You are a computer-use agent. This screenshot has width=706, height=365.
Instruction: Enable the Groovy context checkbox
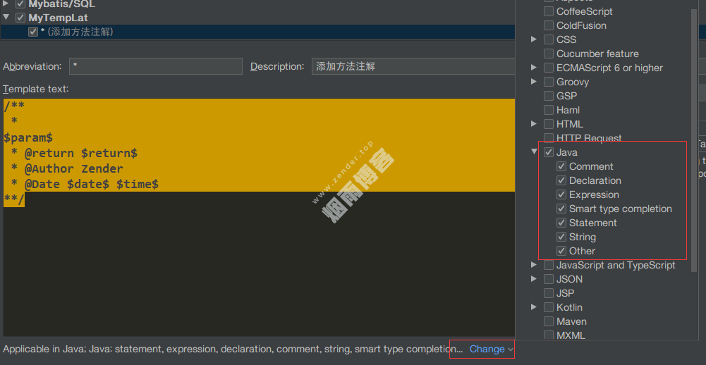point(549,82)
